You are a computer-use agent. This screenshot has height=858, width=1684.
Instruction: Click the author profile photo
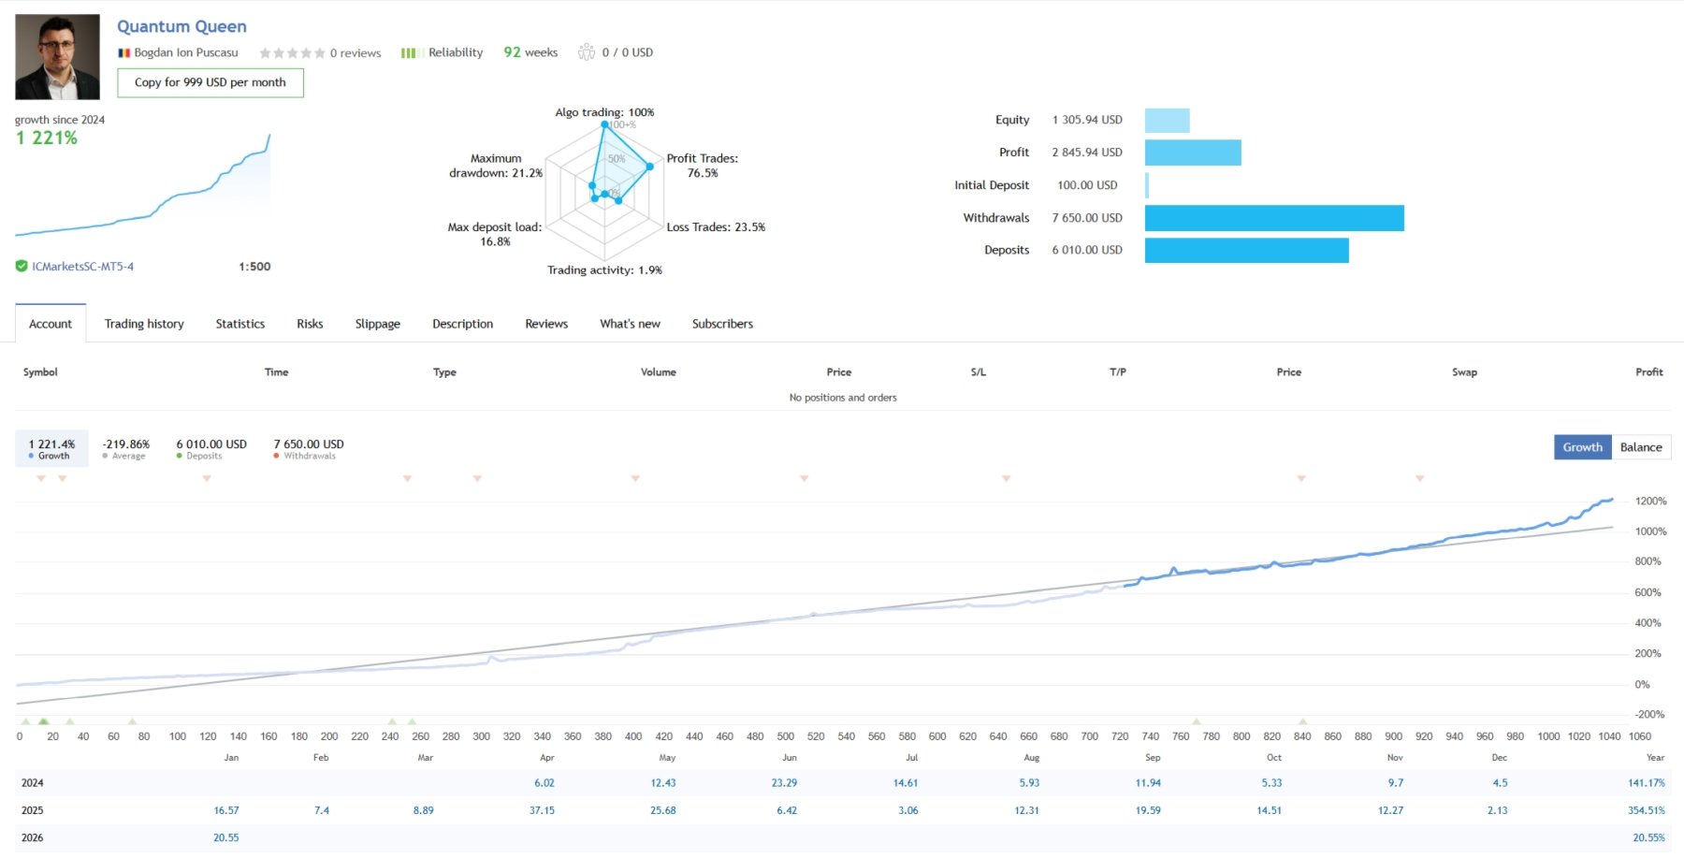pos(57,57)
